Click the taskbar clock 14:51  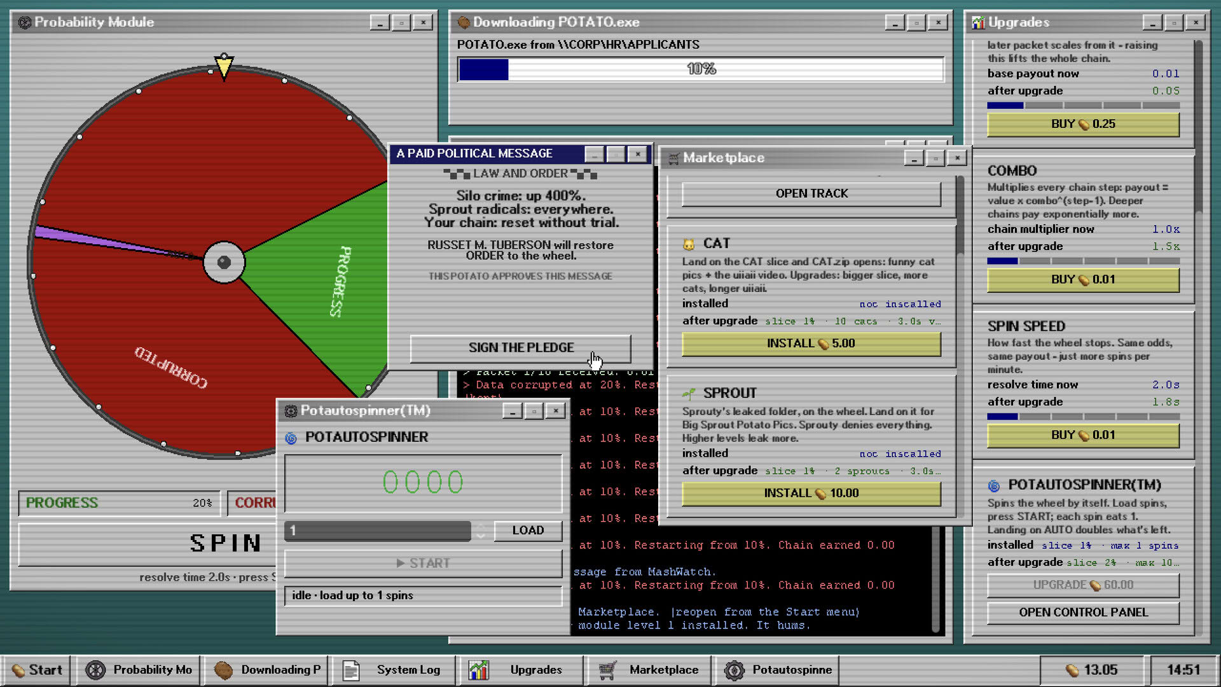coord(1183,670)
